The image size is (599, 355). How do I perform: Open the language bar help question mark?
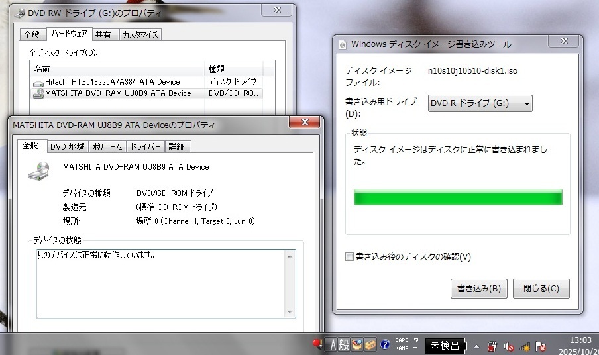[385, 344]
